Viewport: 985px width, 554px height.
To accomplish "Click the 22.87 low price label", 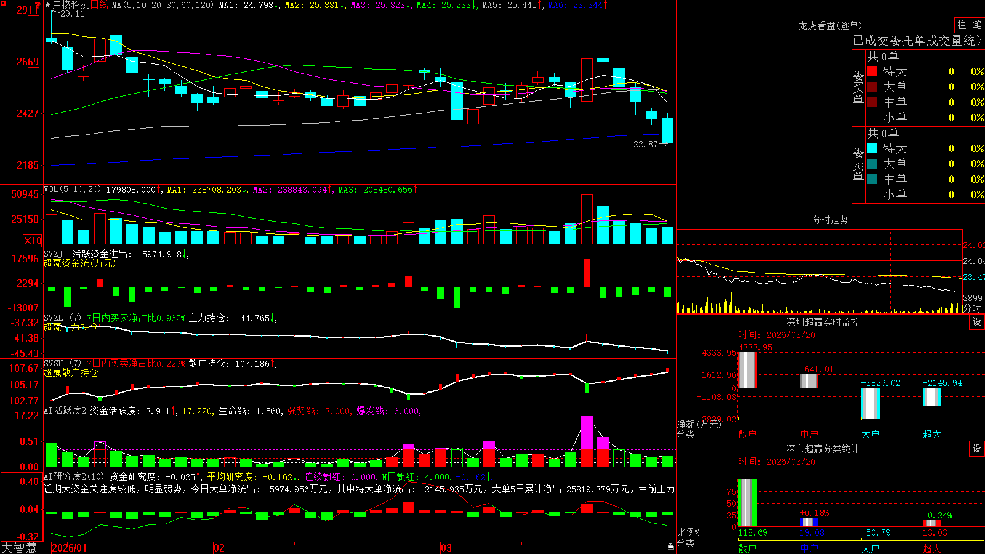I will [x=645, y=144].
